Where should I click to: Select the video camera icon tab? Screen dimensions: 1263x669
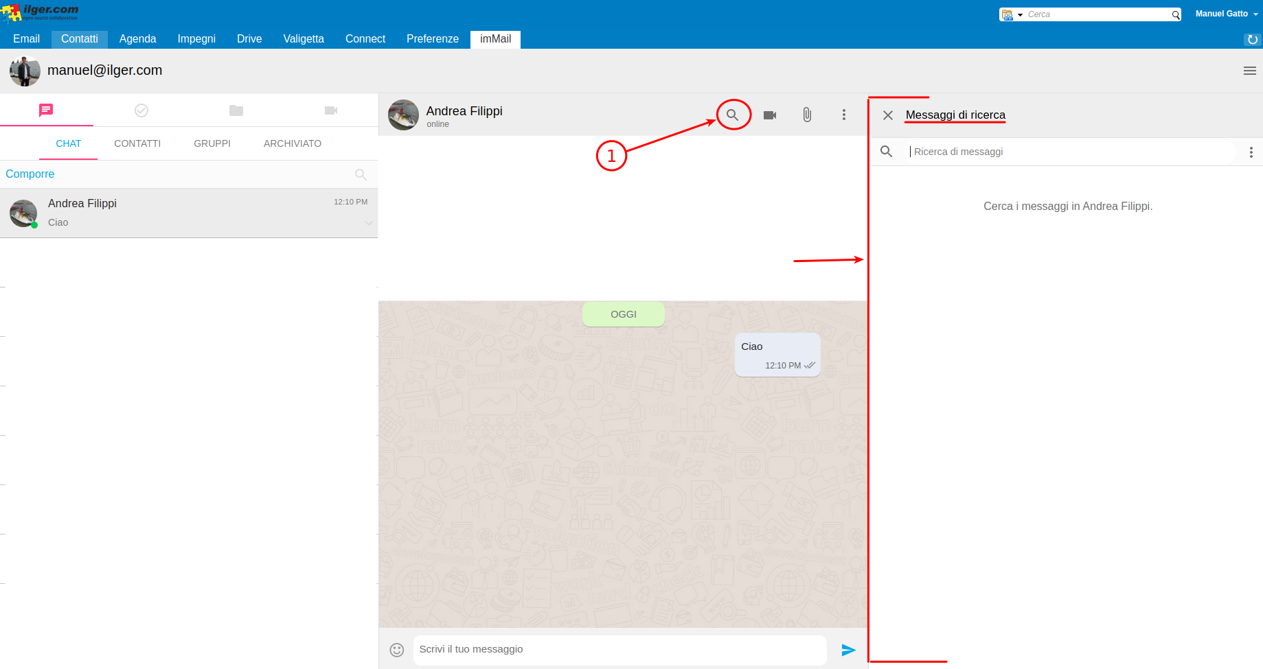(x=331, y=110)
